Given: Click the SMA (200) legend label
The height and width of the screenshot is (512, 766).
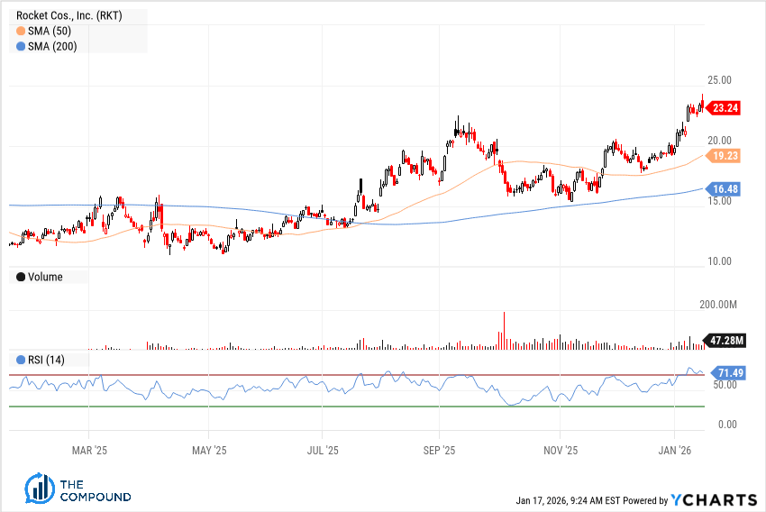Looking at the screenshot, I should (52, 47).
